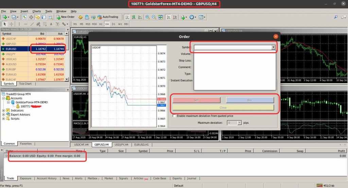Screen dimensions: 348x188
Task: Toggle the Data Window crosshair-circle icon
Action: 31,17
